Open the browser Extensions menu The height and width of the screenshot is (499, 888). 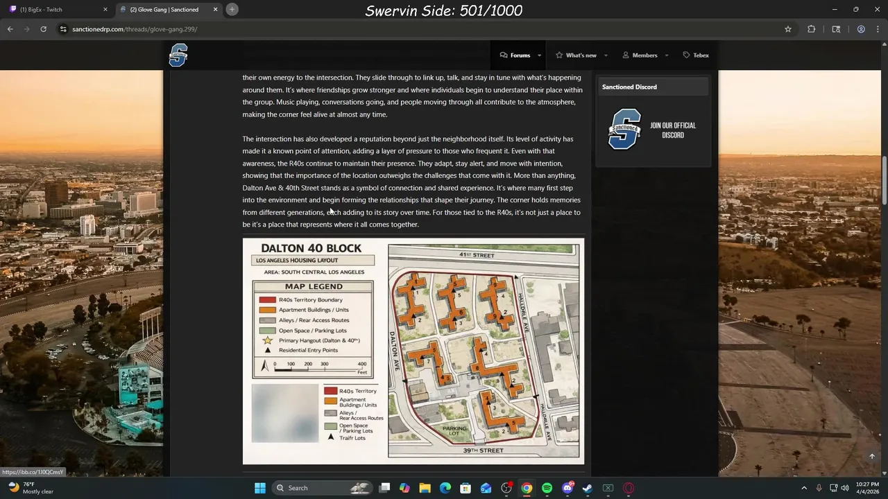pos(811,29)
